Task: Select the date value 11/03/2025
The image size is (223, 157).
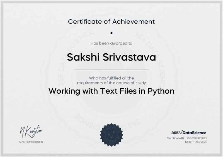Action: coord(200,142)
